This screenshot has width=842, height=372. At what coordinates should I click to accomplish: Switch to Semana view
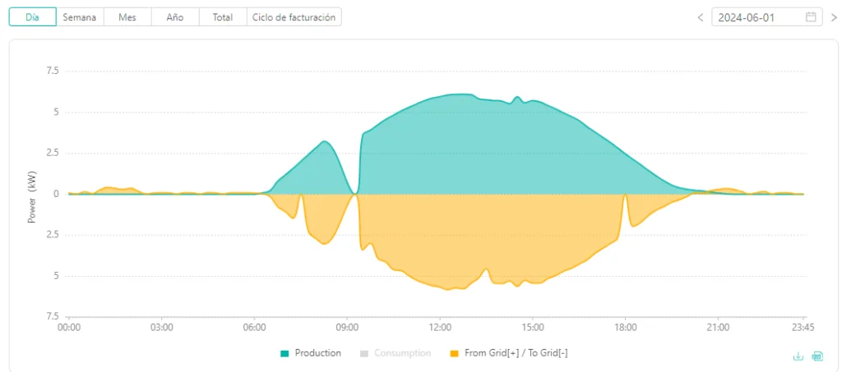(80, 17)
